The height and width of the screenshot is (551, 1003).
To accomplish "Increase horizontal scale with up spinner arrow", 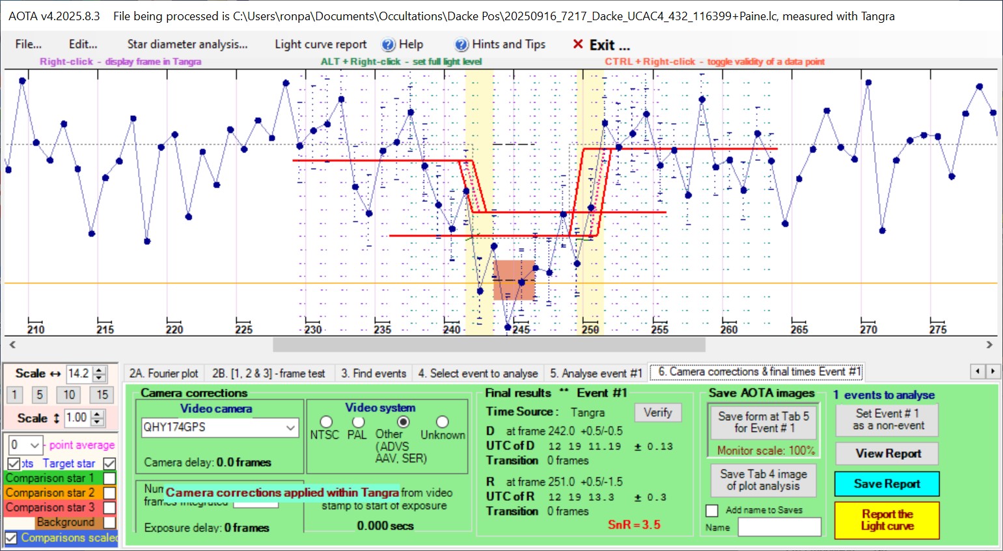I will point(100,370).
